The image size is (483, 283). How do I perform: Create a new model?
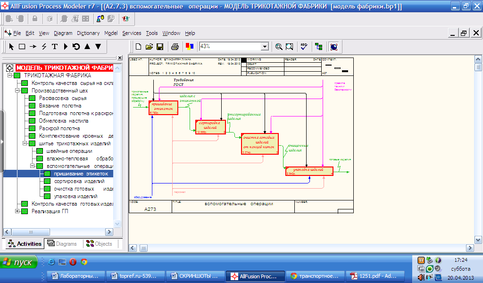138,47
